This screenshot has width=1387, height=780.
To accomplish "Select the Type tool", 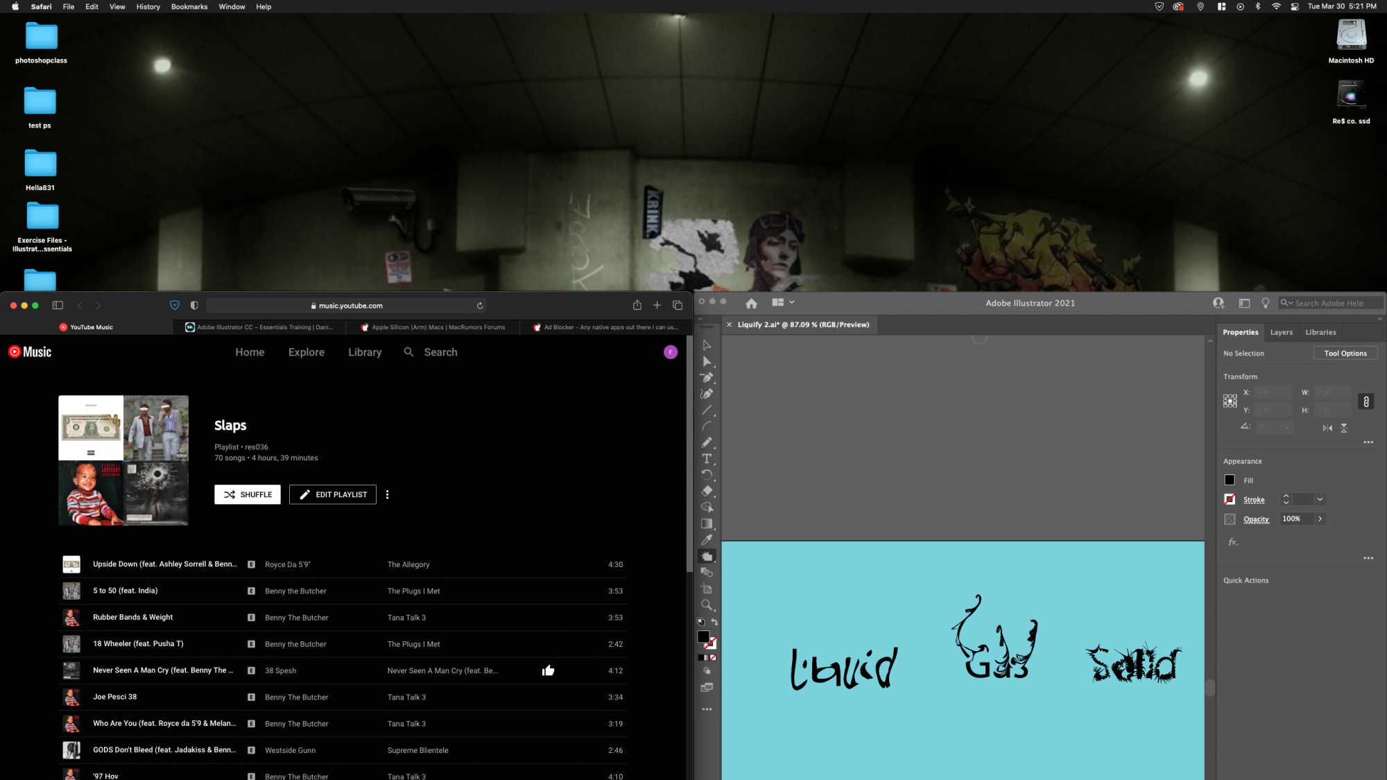I will coord(707,459).
